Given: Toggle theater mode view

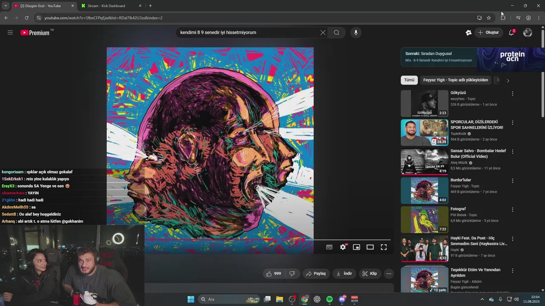Looking at the screenshot, I should 370,247.
